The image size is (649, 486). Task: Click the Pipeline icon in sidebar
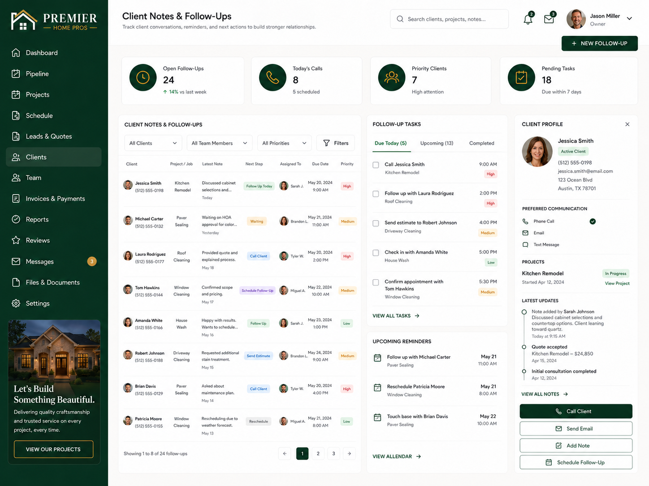point(16,74)
